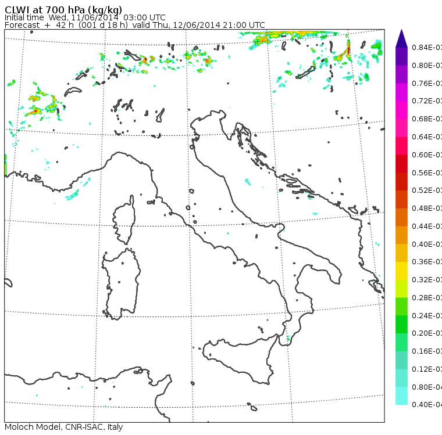Click the 0.12E scale label
Image resolution: width=442 pixels, height=435 pixels.
click(427, 369)
